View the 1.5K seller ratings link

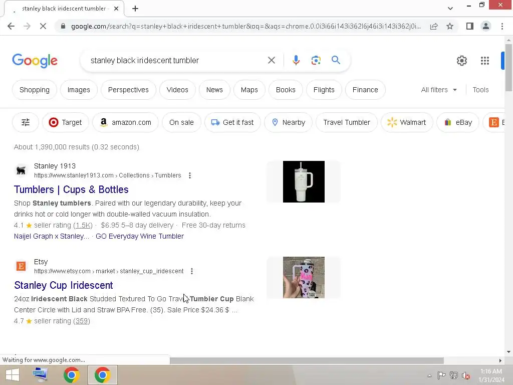(83, 225)
